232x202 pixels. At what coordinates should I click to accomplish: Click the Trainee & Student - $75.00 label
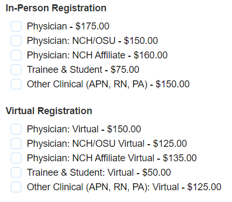pos(83,70)
